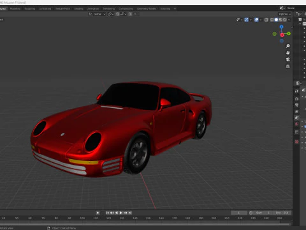Click the Start frame field

coord(263,213)
